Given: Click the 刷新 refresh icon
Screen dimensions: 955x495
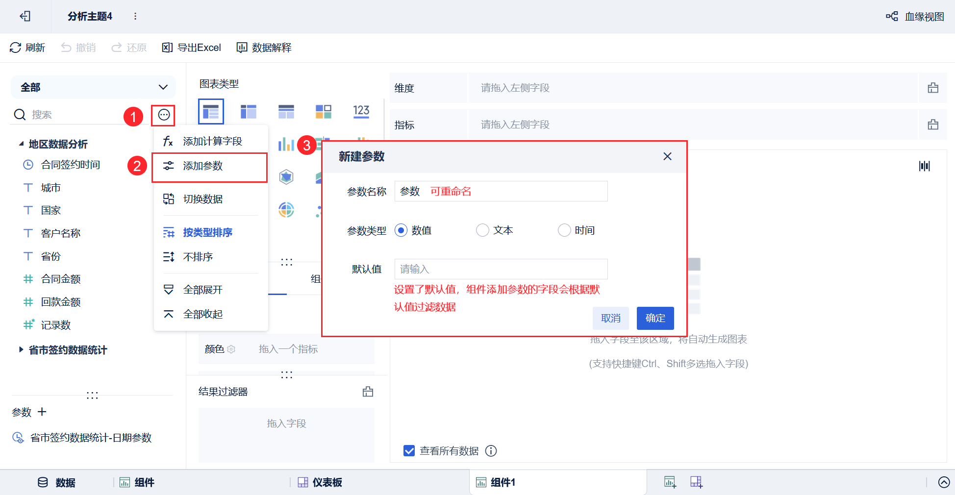Looking at the screenshot, I should pos(16,48).
